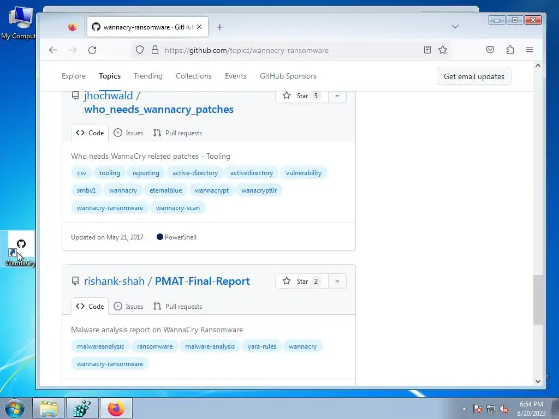The height and width of the screenshot is (419, 559).
Task: Expand star lists dropdown beside Star 5
Action: coord(337,96)
